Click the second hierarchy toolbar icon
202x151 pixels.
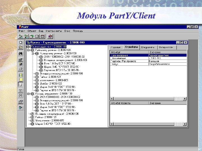26,36
